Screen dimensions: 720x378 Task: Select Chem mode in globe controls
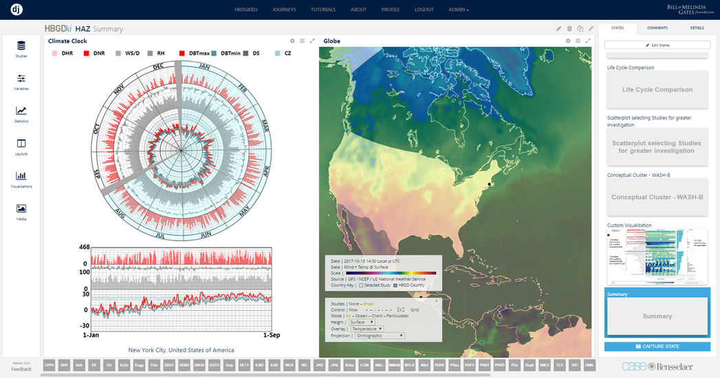tap(377, 316)
